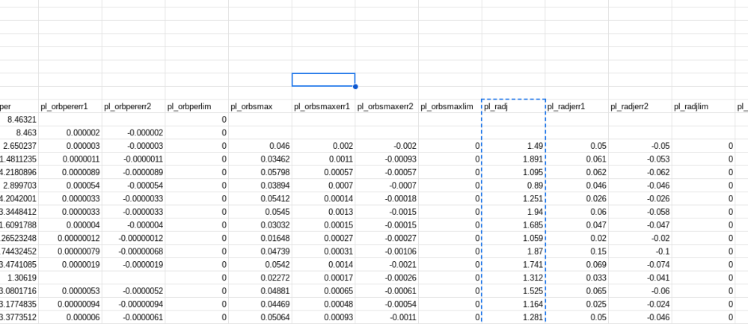
Task: Select the cell showing 0.05064
Action: coord(260,317)
